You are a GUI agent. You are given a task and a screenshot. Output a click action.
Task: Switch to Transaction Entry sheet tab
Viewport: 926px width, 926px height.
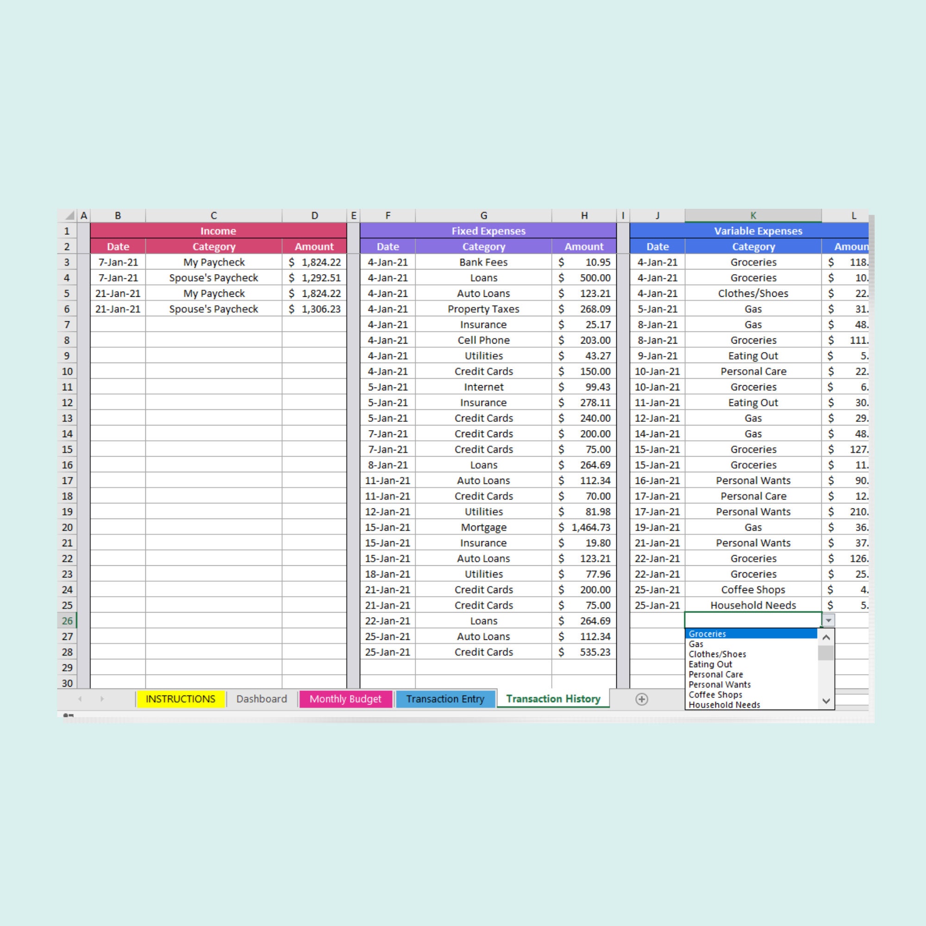(x=445, y=699)
